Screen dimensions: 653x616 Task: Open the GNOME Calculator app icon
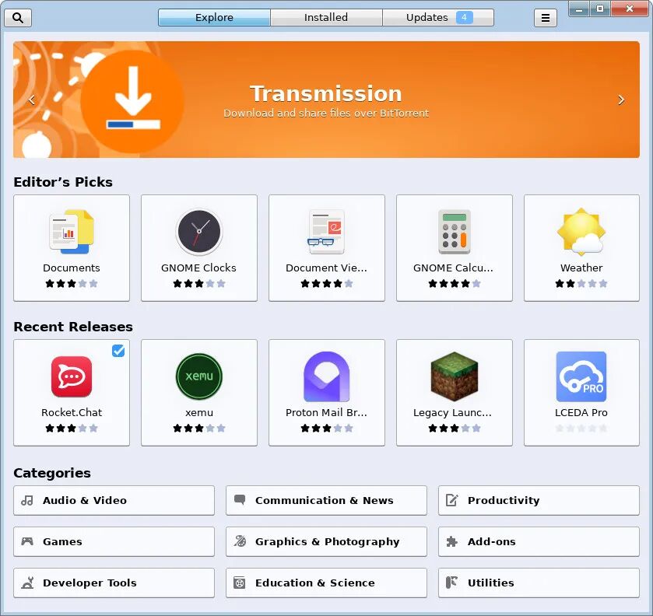pos(455,232)
